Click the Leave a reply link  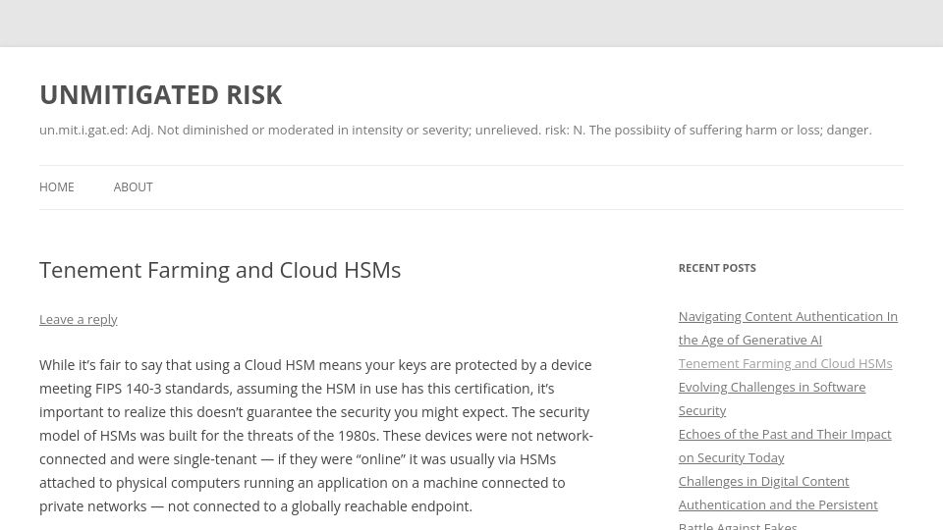click(79, 319)
